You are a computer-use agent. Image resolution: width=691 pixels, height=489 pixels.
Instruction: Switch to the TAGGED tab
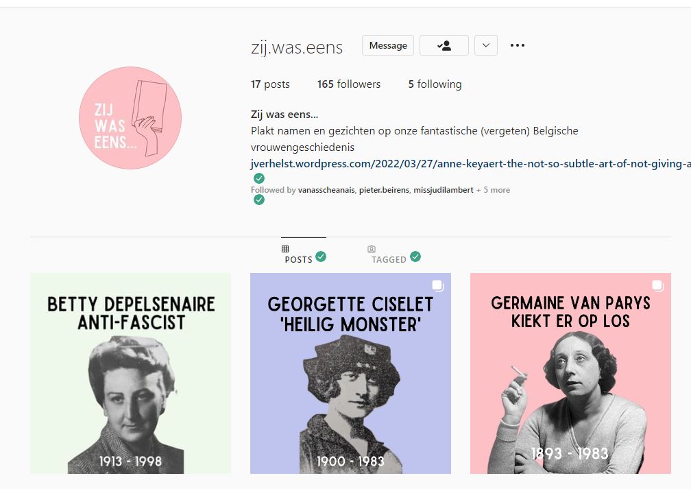coord(389,260)
